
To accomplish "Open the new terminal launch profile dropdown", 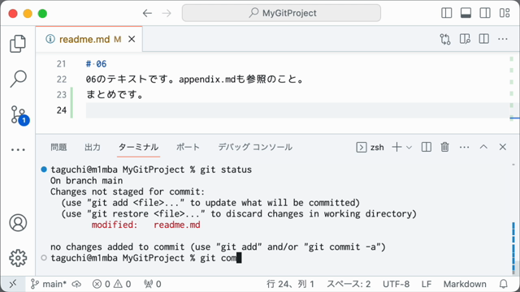I will [x=409, y=148].
